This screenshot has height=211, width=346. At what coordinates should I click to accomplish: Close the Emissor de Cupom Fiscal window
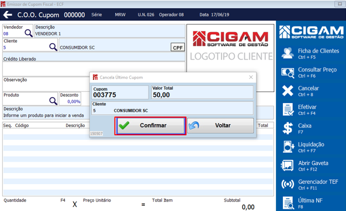340,4
